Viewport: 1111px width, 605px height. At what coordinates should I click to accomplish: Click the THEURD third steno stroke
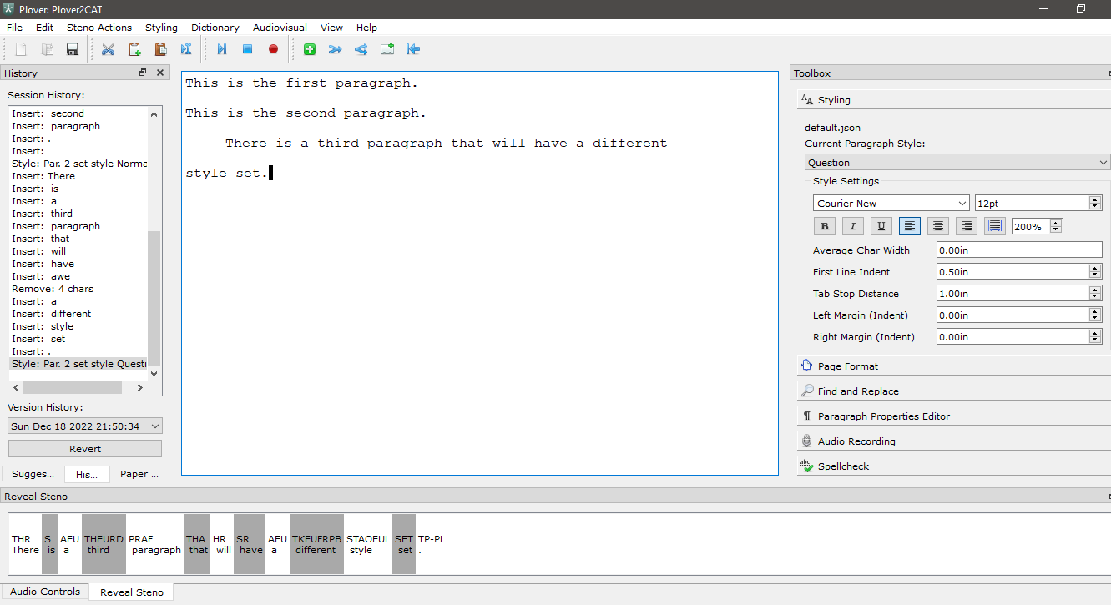[x=104, y=544]
